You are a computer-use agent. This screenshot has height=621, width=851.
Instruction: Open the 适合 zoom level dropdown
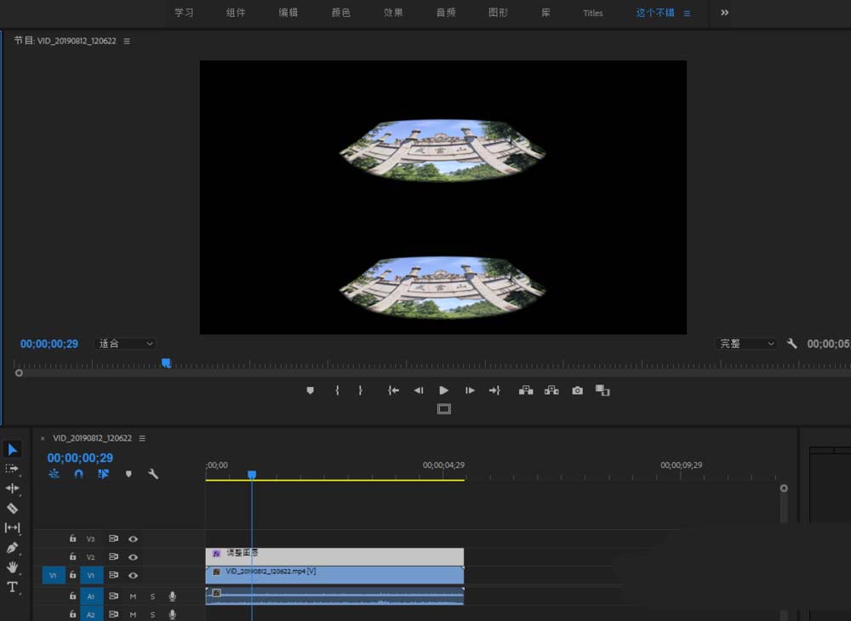[x=126, y=344]
